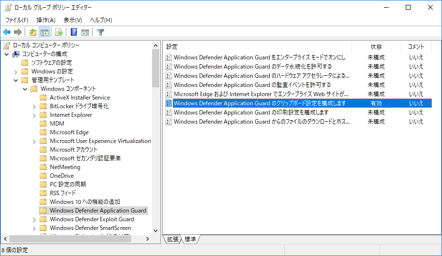Maximize the policy editor window

(408, 8)
